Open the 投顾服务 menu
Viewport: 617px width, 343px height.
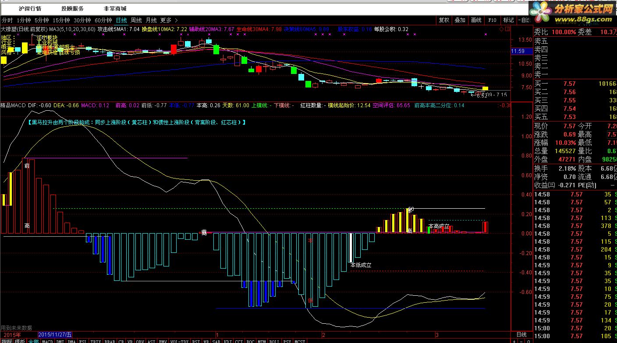72,8
